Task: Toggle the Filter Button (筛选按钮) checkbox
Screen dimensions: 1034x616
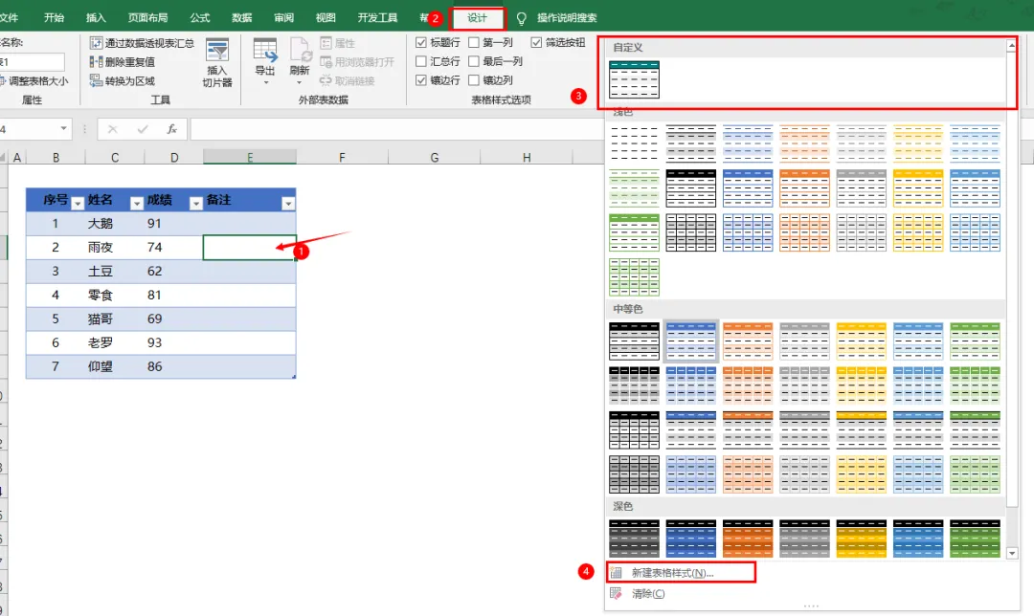Action: pyautogui.click(x=536, y=43)
